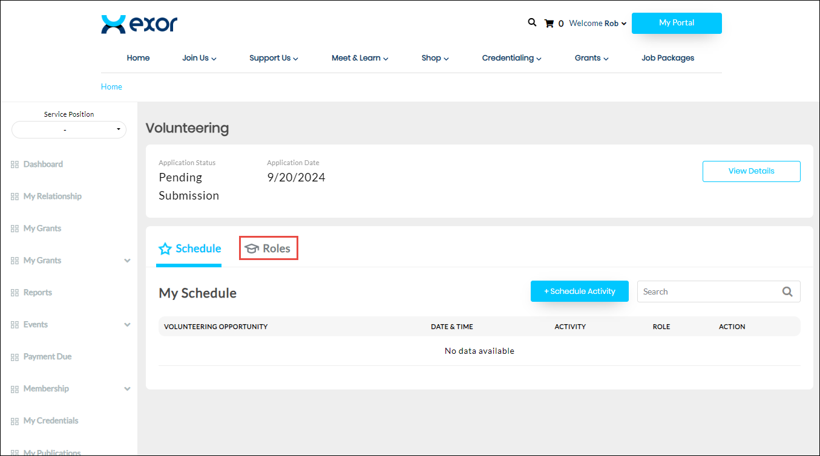The height and width of the screenshot is (456, 820).
Task: Switch to the Roles tab
Action: click(269, 249)
